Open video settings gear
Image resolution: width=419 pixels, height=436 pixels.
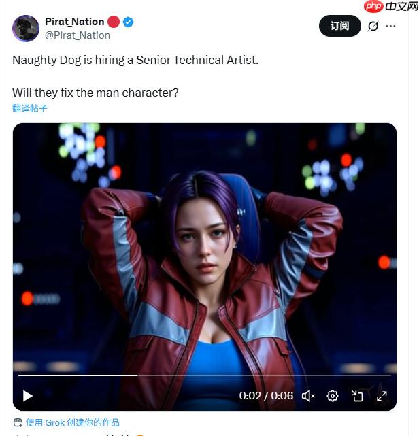point(333,395)
